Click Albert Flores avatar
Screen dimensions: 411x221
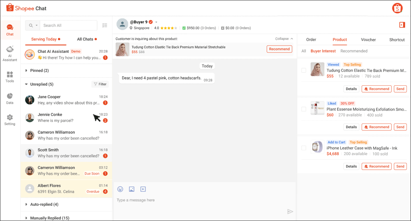[x=30, y=188]
